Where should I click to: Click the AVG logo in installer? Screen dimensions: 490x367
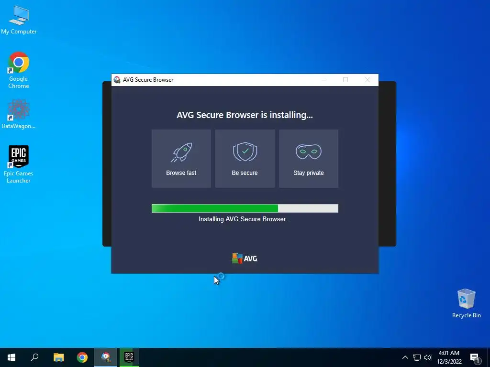(x=245, y=259)
